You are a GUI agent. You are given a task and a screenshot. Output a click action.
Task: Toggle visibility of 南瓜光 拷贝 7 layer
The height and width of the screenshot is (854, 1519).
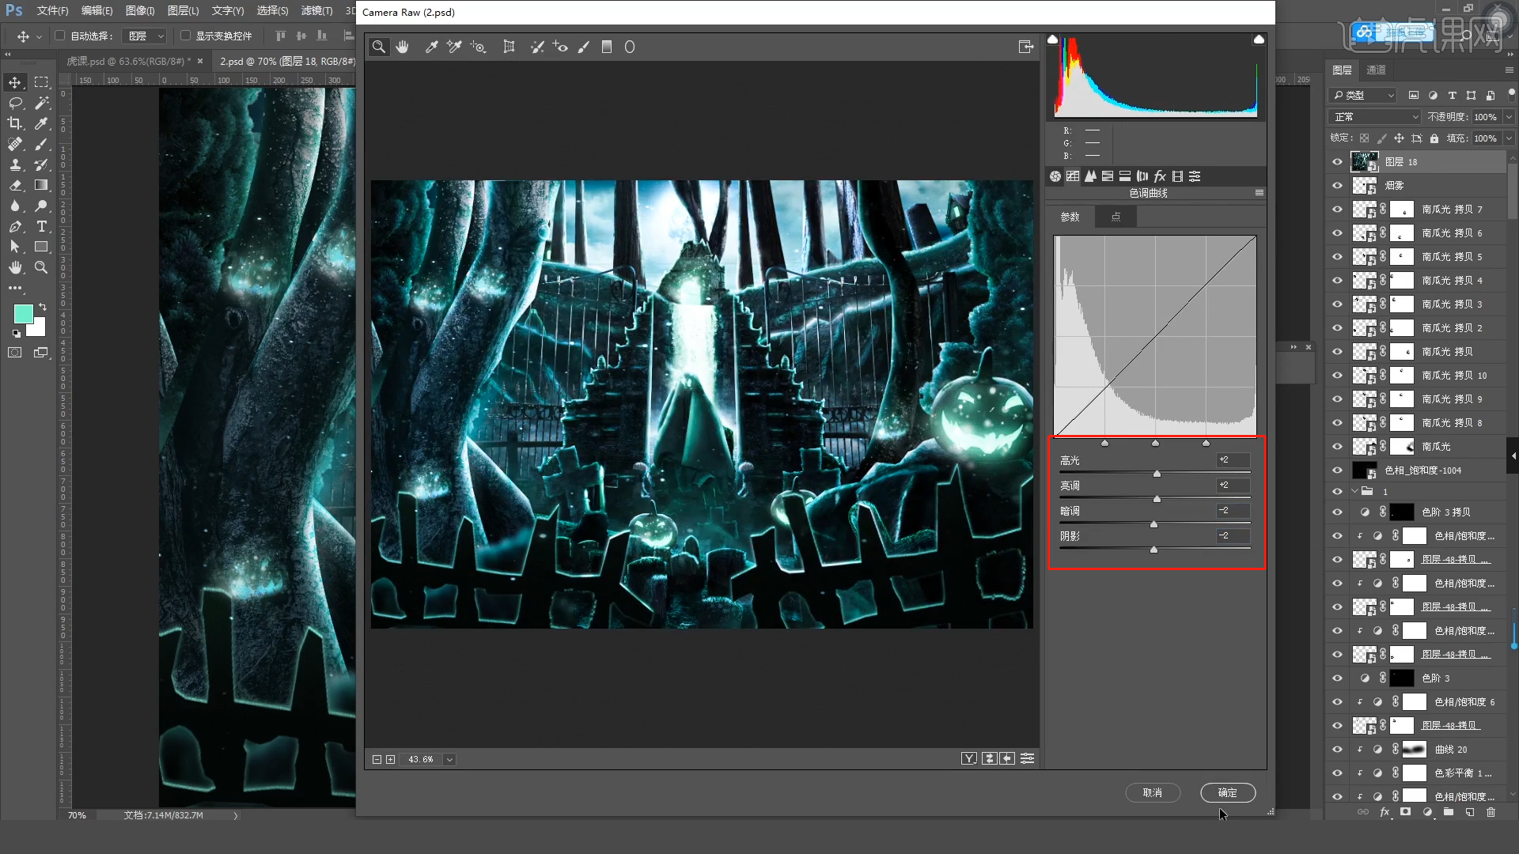[1337, 210]
